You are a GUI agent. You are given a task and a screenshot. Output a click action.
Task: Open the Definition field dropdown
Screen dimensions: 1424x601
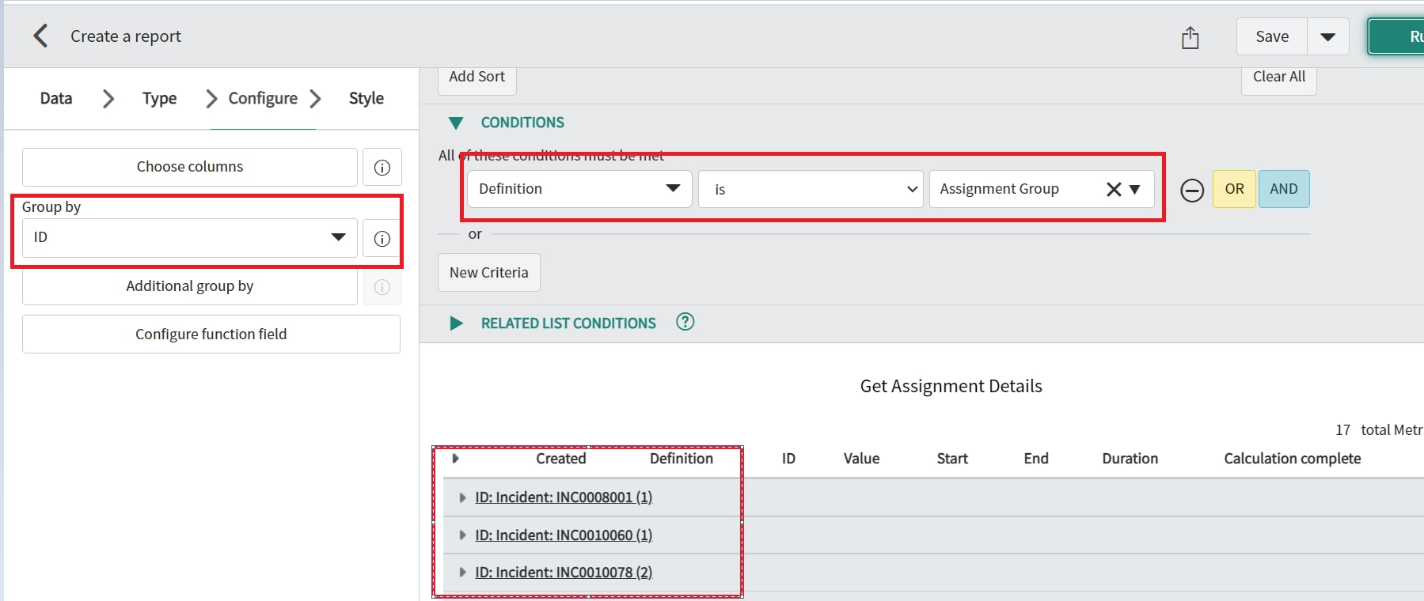579,189
